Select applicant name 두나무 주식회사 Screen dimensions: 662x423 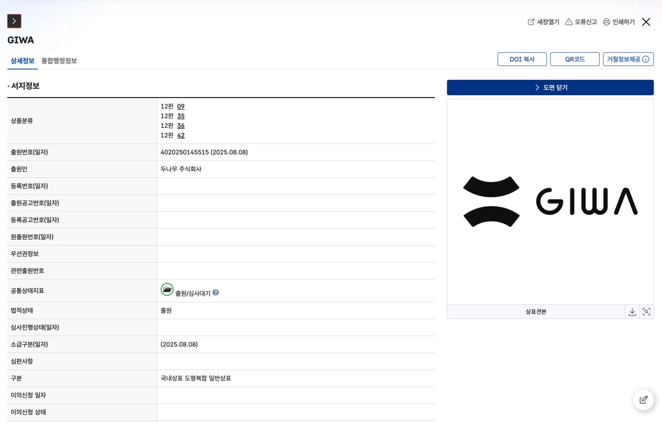coord(181,169)
